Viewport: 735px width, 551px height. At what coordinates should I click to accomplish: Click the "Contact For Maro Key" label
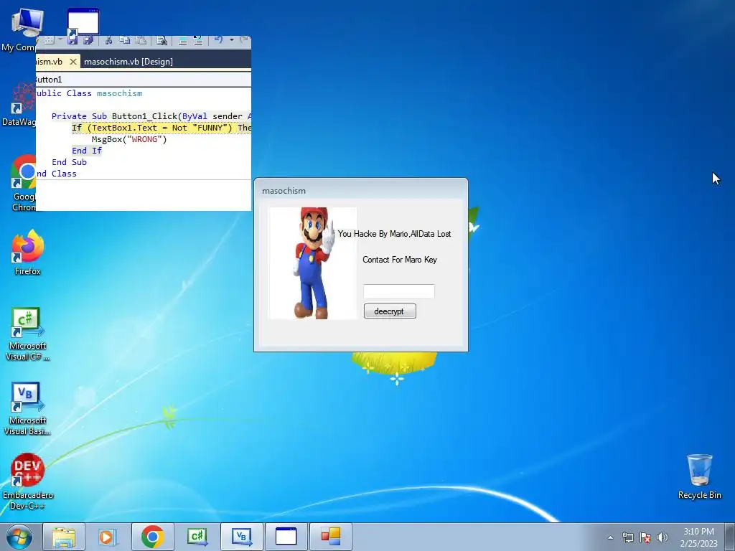[x=399, y=260]
